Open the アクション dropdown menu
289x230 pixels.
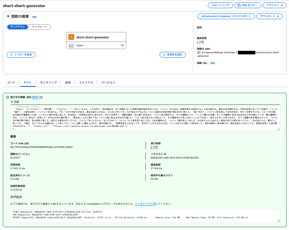[274, 5]
